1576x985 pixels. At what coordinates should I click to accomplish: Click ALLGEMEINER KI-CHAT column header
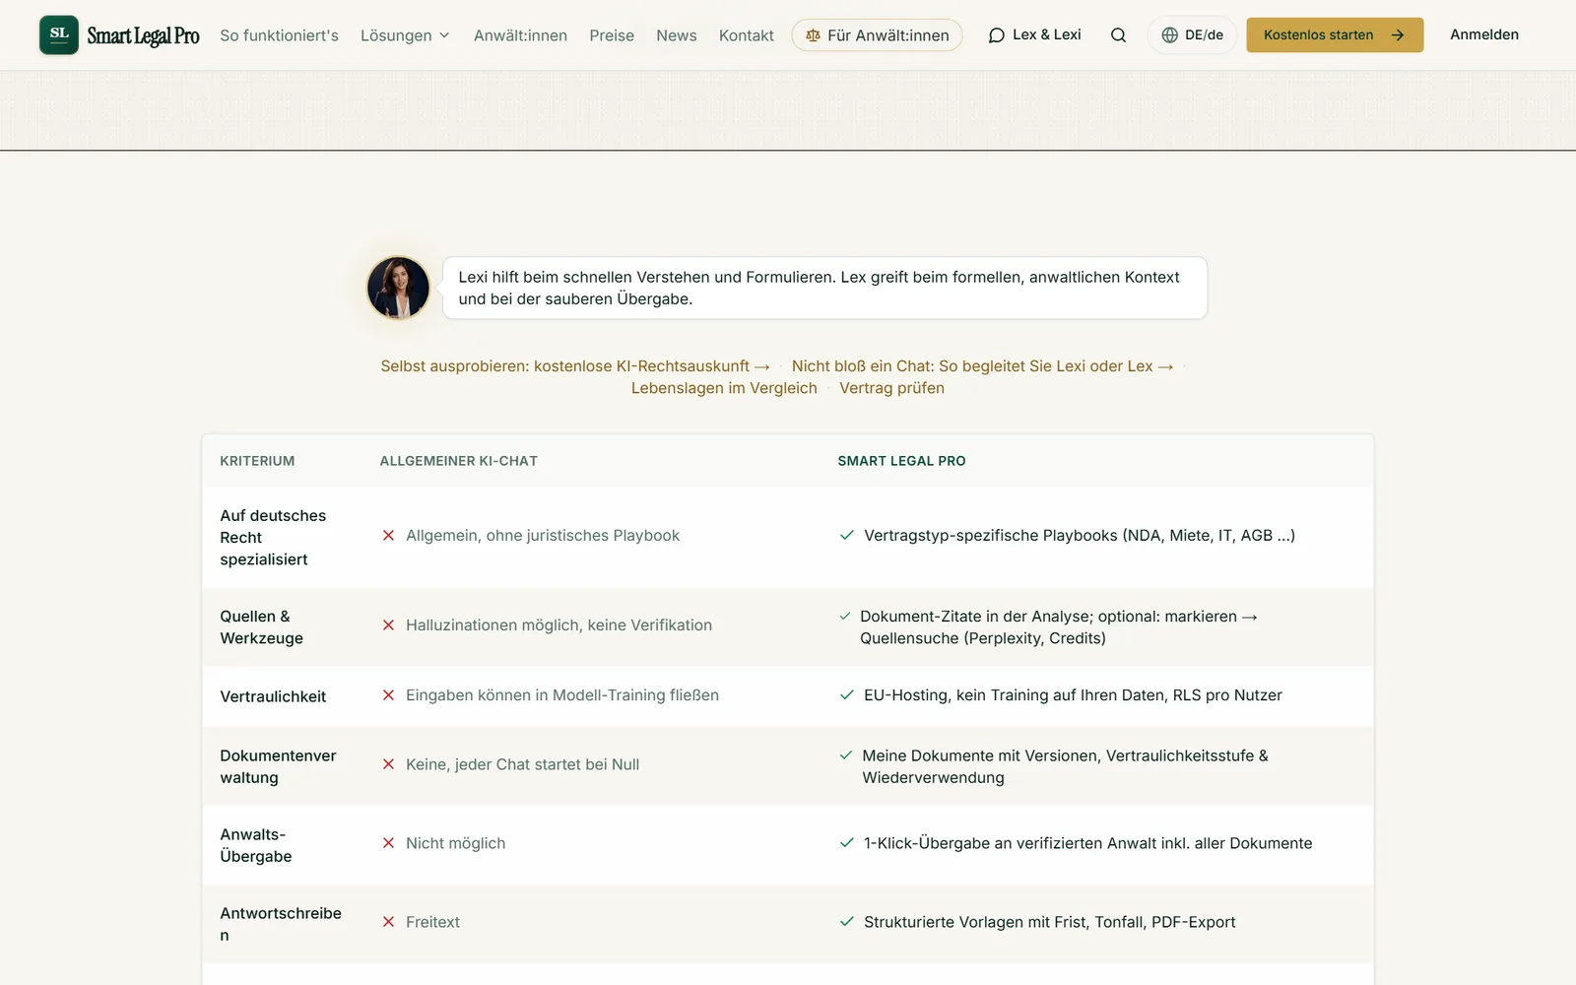pos(459,461)
